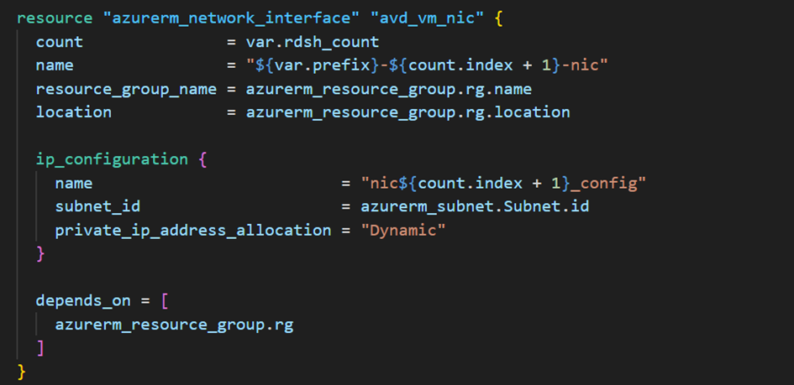The height and width of the screenshot is (385, 794).
Task: Click the private_ip_address_allocation attribute key
Action: (x=193, y=229)
